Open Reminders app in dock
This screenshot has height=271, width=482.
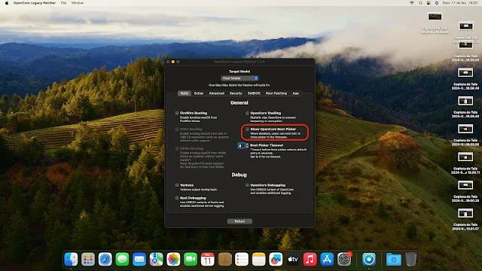point(242,259)
